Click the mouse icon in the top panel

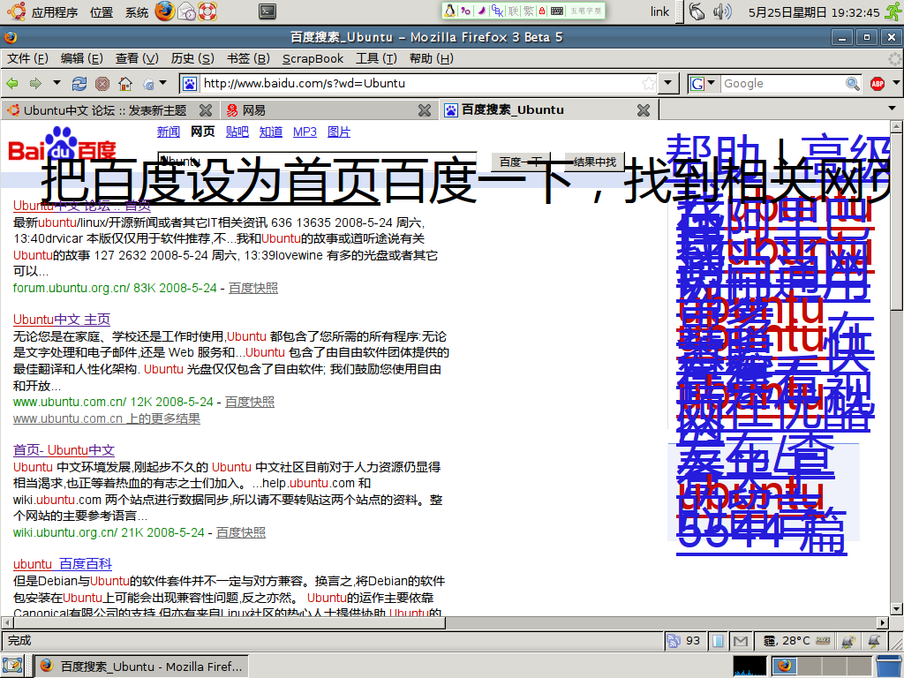(697, 11)
